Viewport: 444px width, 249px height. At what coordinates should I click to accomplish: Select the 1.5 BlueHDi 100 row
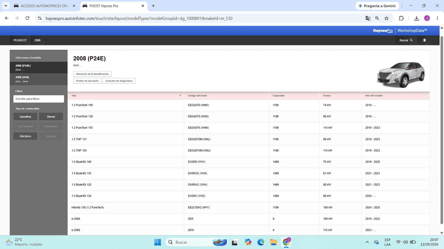248,162
